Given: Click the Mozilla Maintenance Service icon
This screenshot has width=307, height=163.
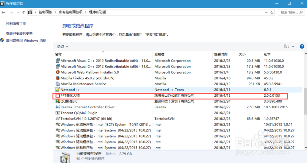Looking at the screenshot, I should (58, 84).
